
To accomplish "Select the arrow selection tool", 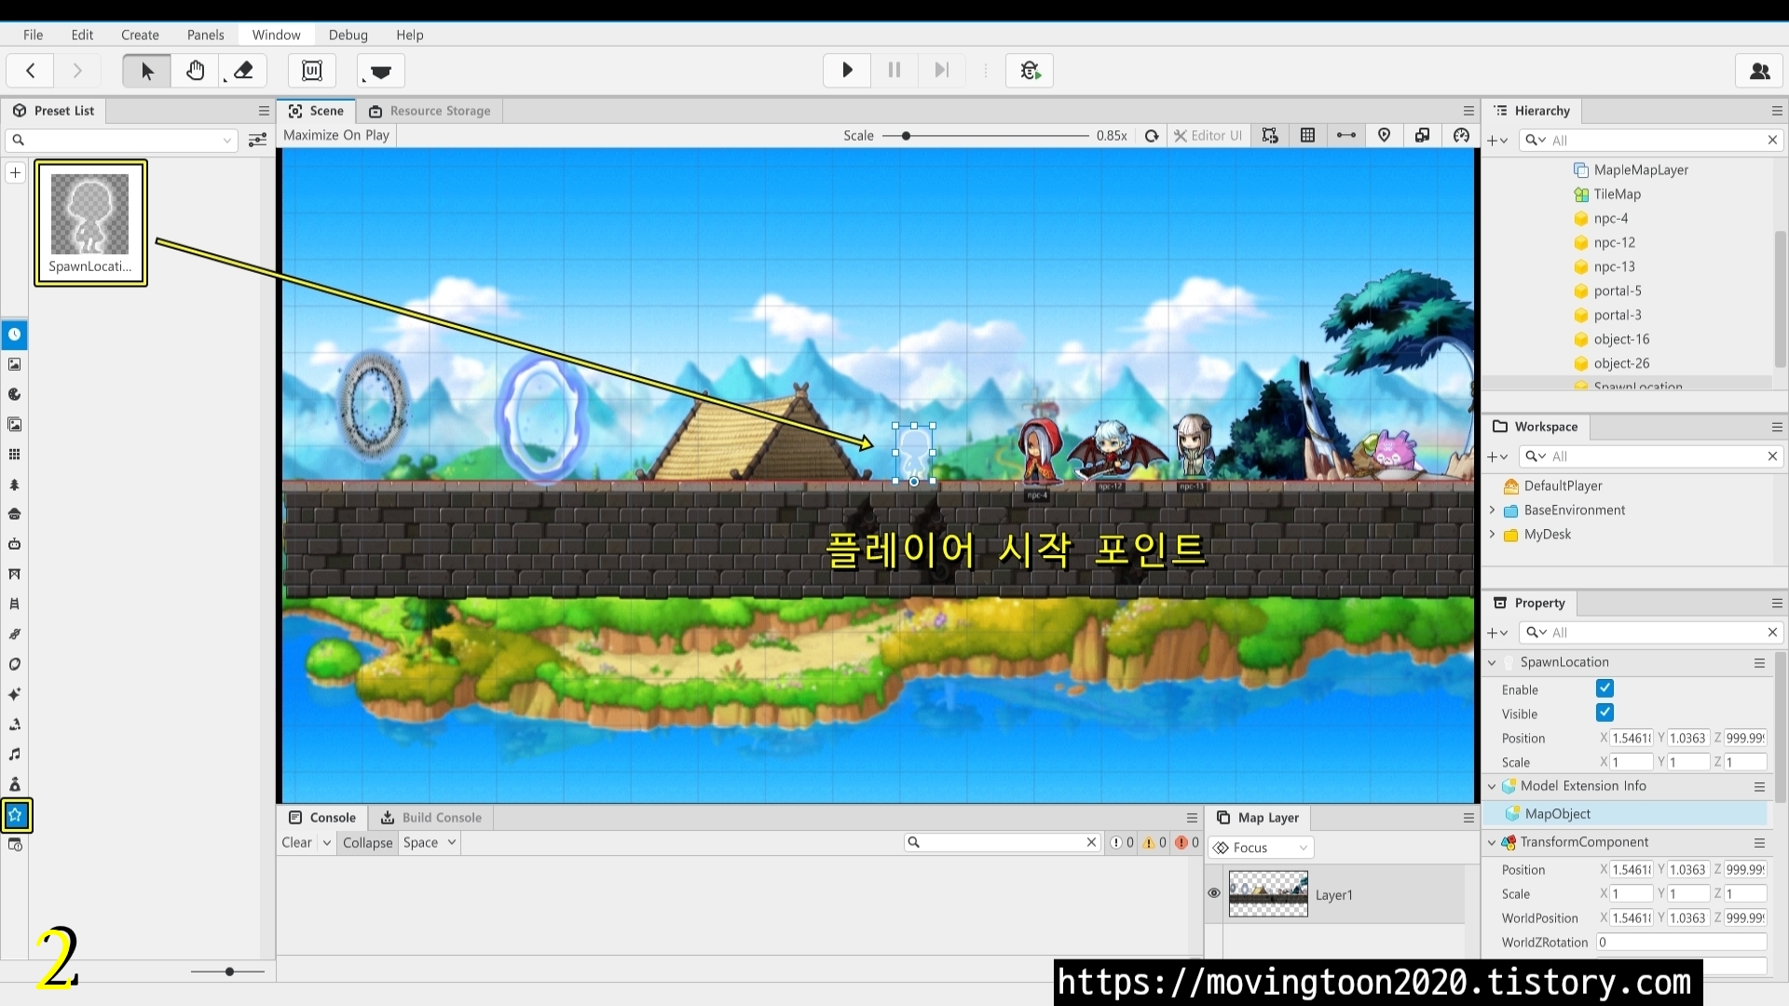I will 147,71.
